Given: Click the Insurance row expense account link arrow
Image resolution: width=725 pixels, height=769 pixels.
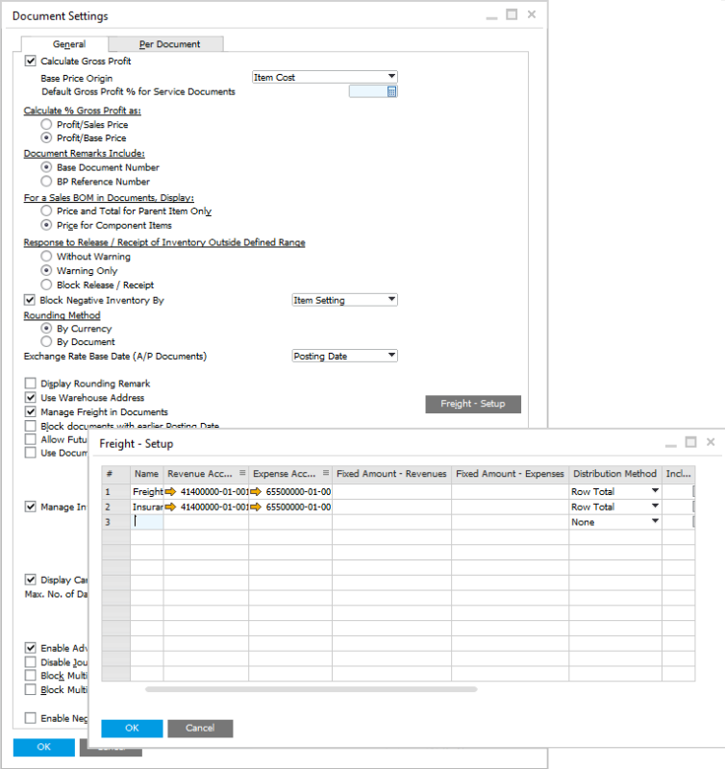Looking at the screenshot, I should pyautogui.click(x=256, y=507).
